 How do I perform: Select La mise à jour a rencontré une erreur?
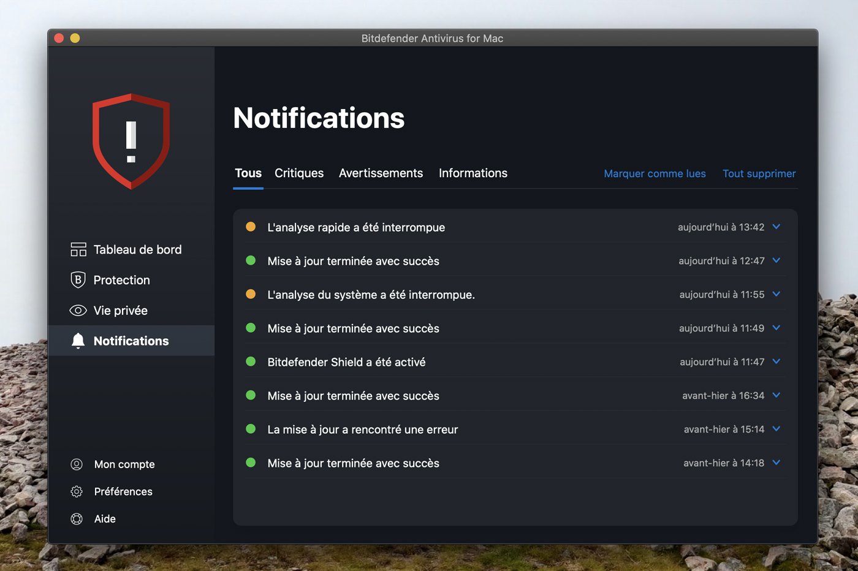point(363,429)
